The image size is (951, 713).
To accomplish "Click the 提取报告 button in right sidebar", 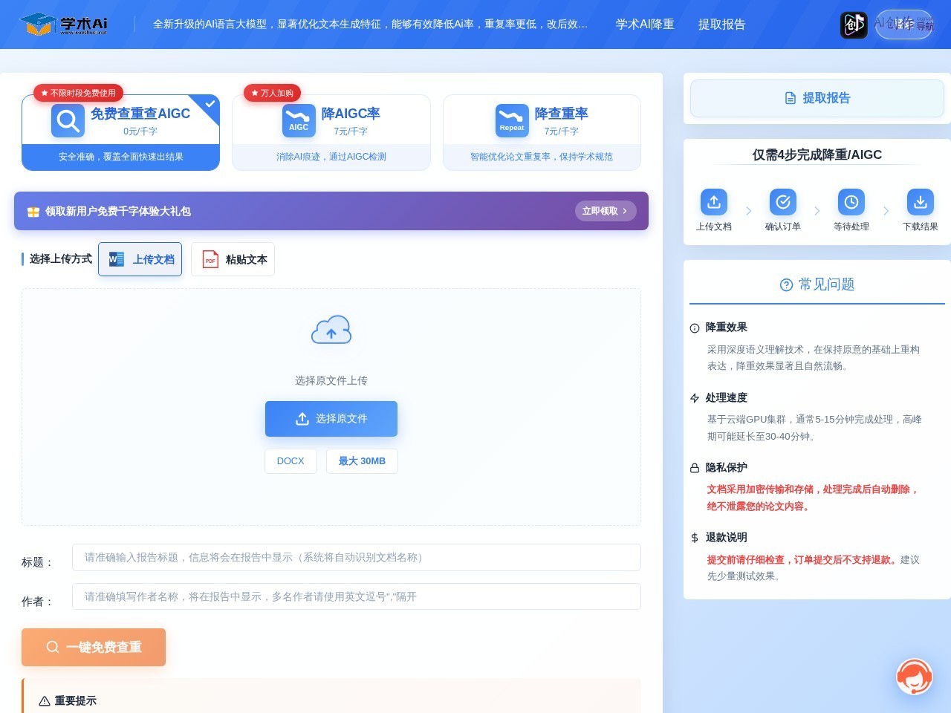I will point(817,98).
